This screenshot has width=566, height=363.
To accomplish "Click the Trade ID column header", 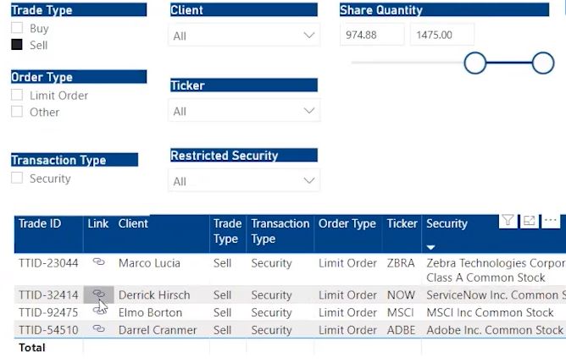I will [40, 224].
